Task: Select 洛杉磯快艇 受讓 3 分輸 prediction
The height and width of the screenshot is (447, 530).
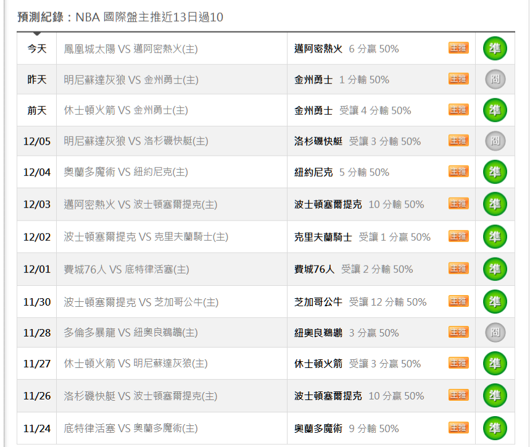Action: click(x=358, y=141)
